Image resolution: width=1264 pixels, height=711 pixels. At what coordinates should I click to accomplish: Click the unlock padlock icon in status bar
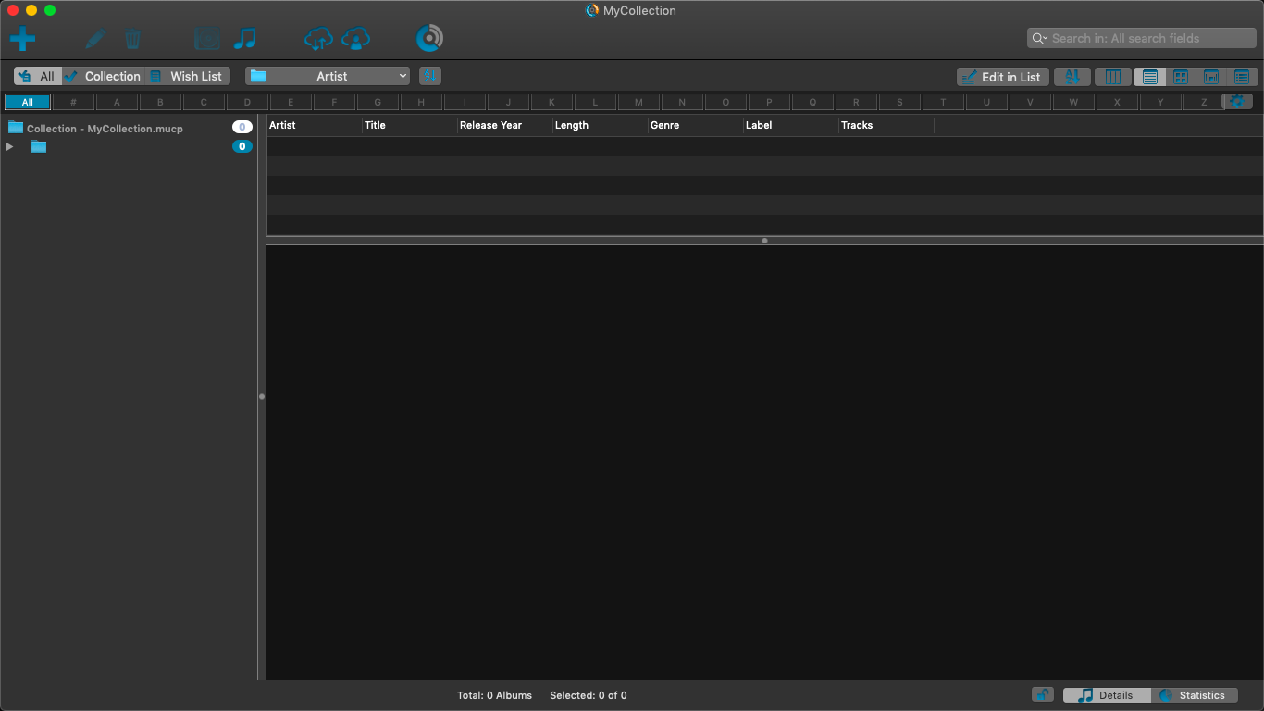tap(1043, 694)
